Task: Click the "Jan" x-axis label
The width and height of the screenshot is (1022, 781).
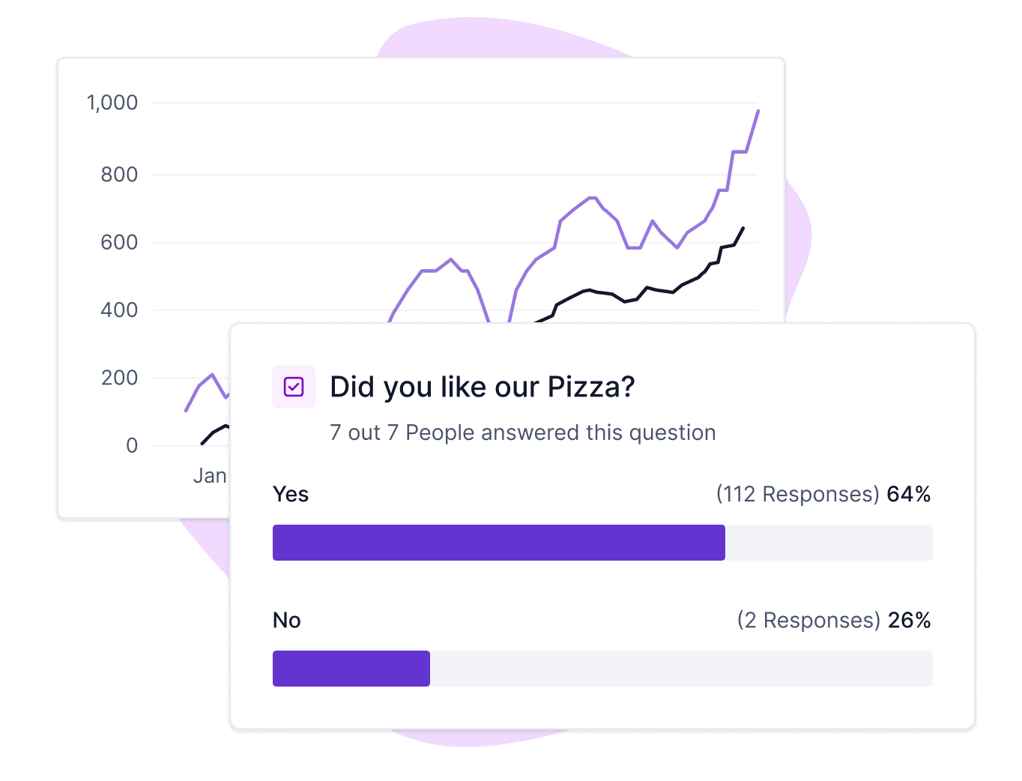Action: coord(209,476)
